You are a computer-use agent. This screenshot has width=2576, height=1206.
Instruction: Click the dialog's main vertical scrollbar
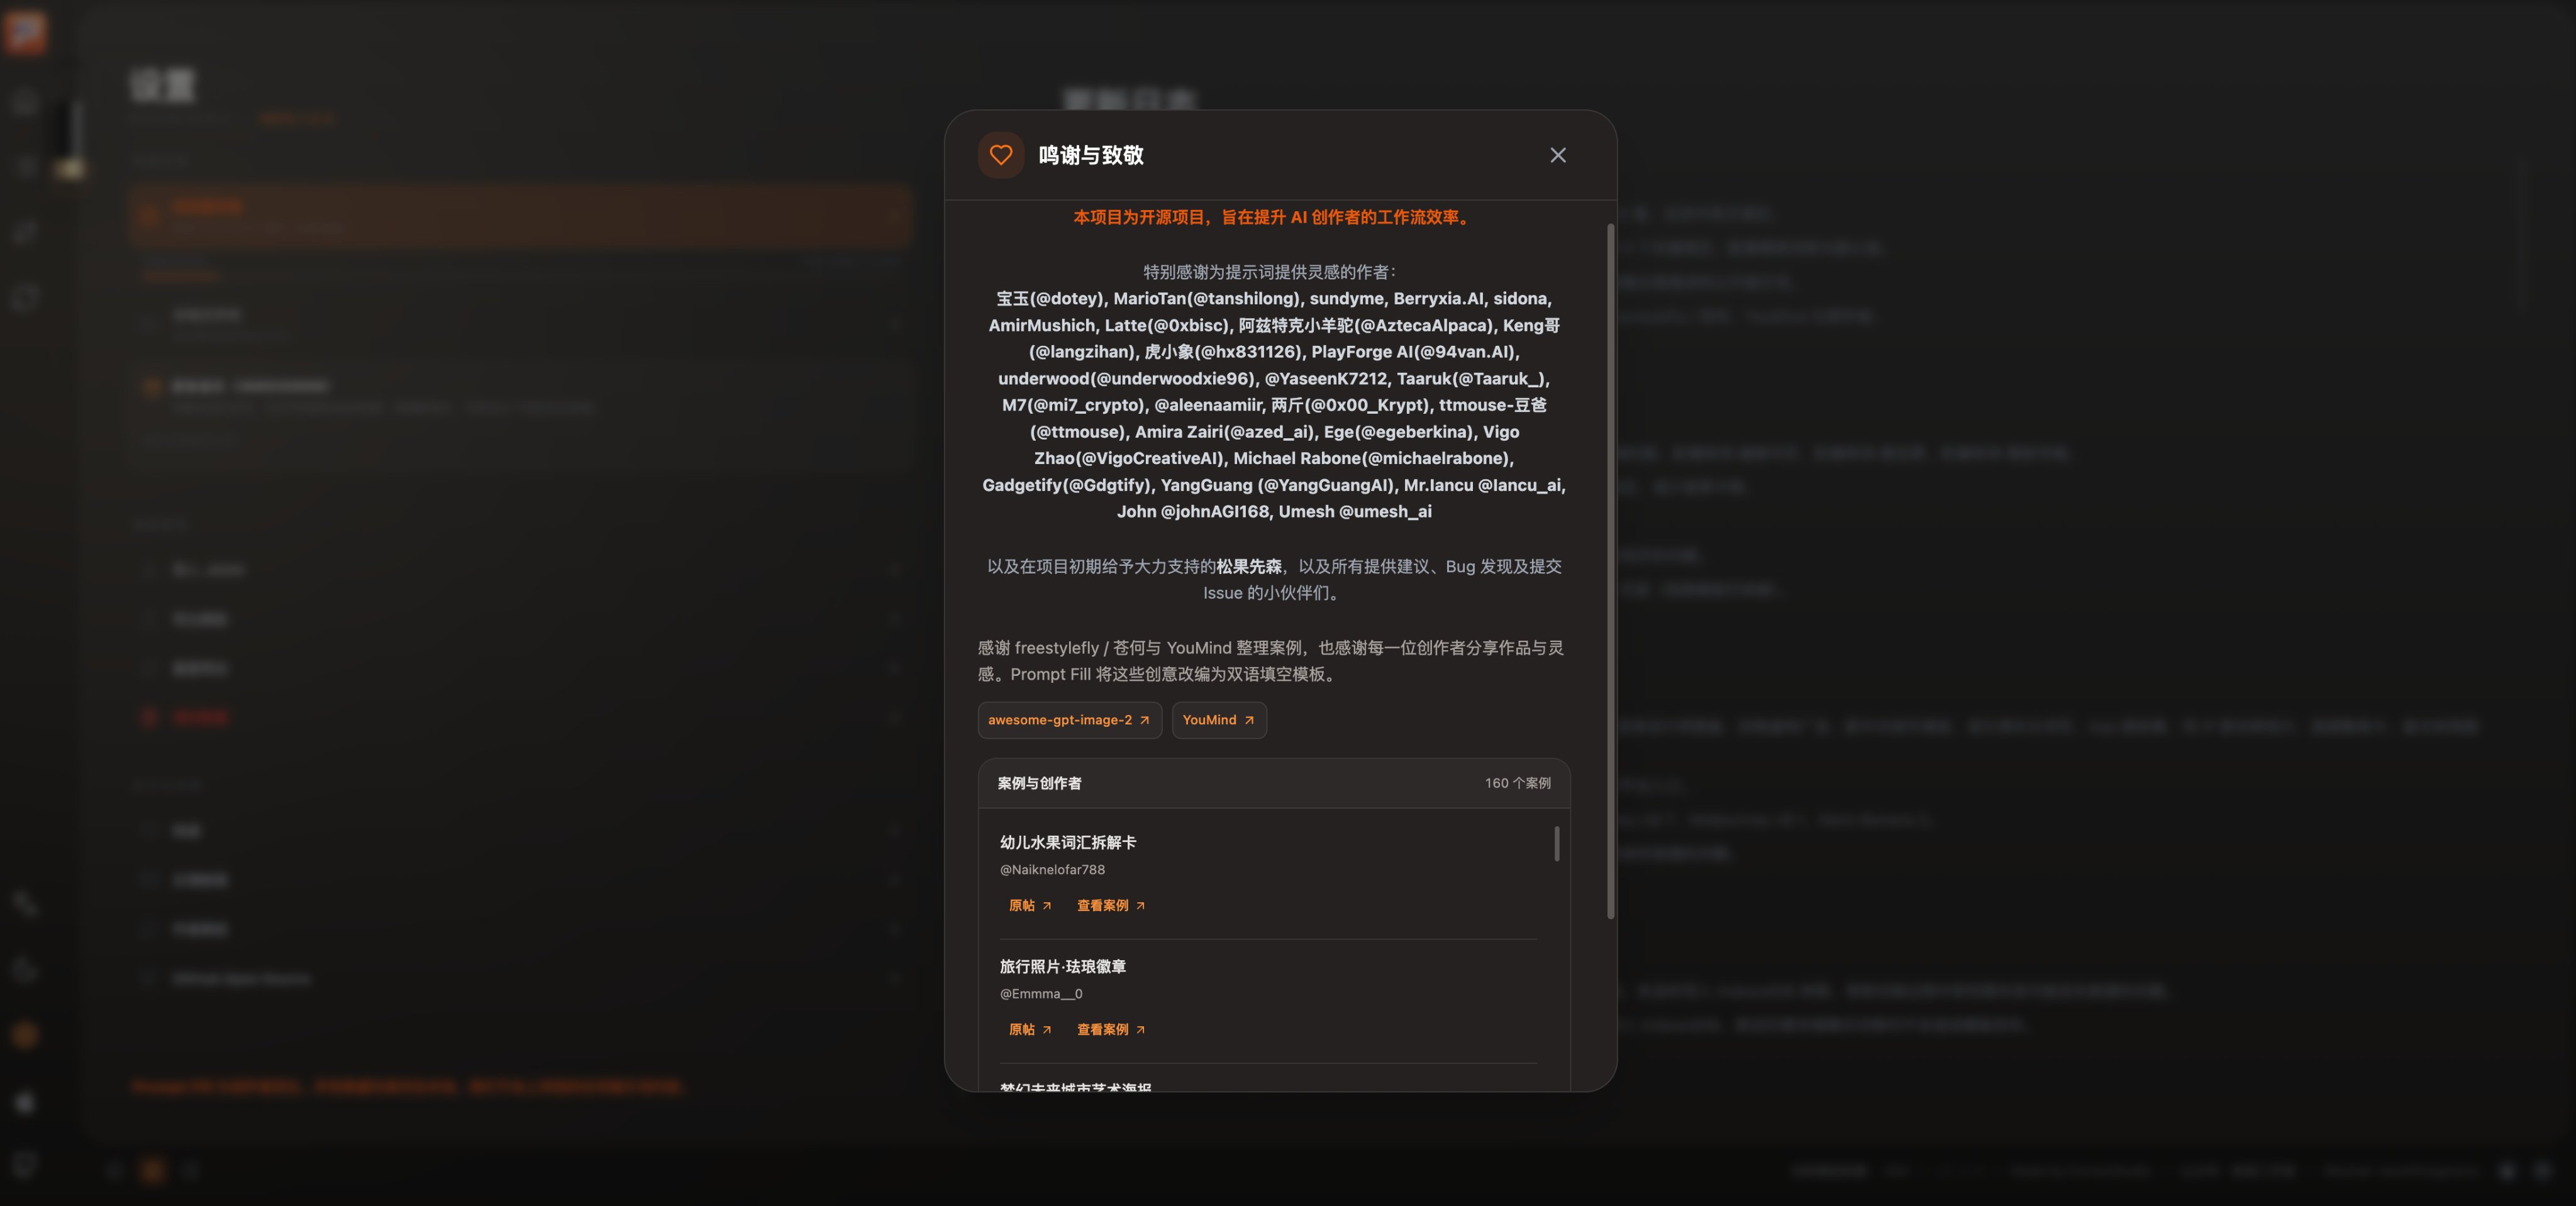pos(1610,570)
